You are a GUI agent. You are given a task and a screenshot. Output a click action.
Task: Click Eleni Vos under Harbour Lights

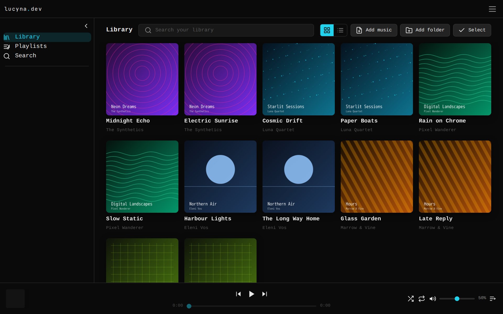(196, 228)
